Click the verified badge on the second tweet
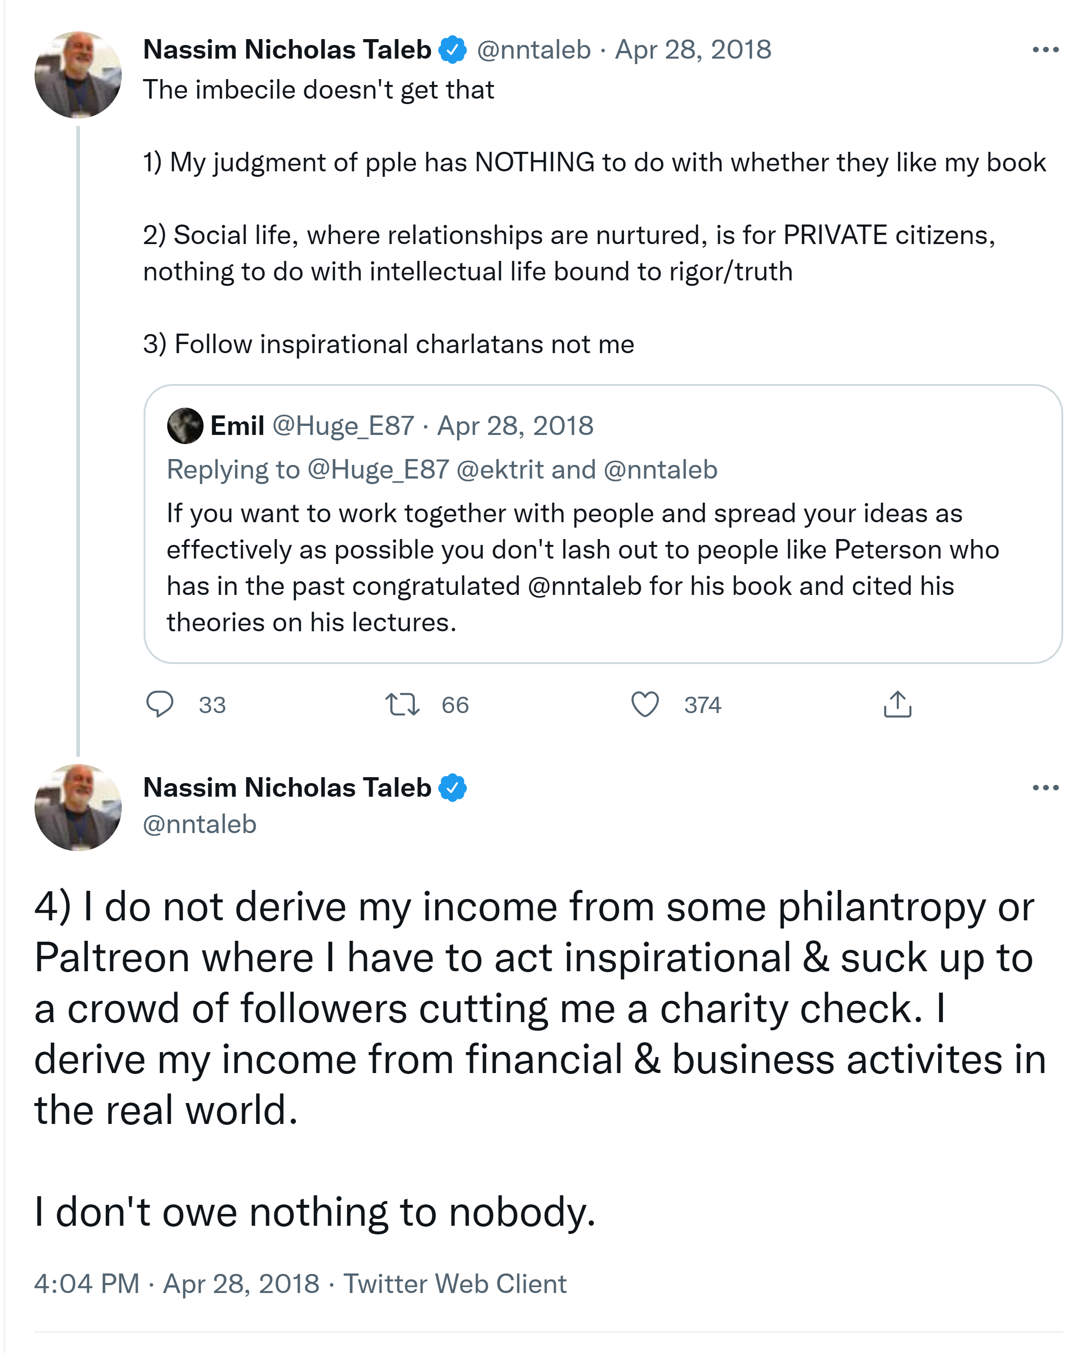Viewport: 1085px width, 1353px height. click(x=452, y=788)
